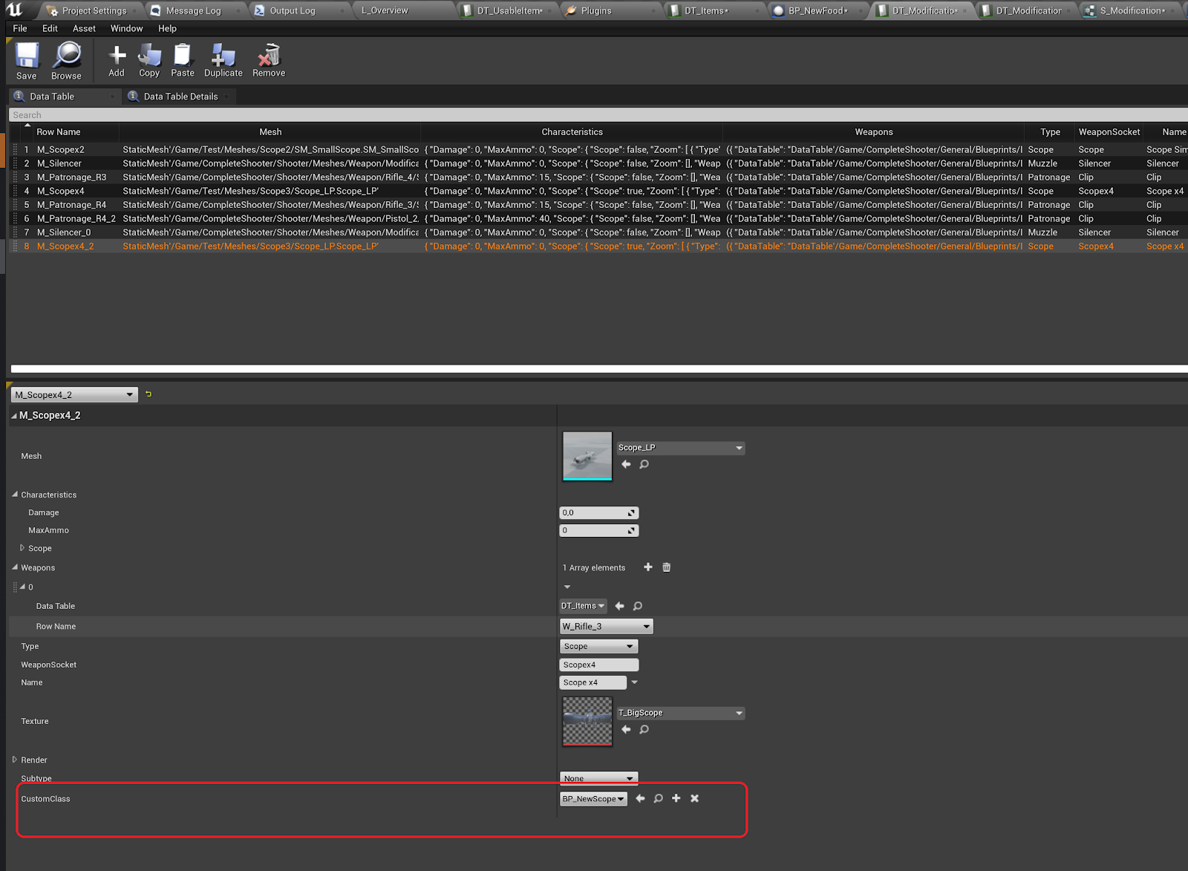Open the Subtype dropdown set to None
This screenshot has width=1188, height=871.
coord(598,778)
